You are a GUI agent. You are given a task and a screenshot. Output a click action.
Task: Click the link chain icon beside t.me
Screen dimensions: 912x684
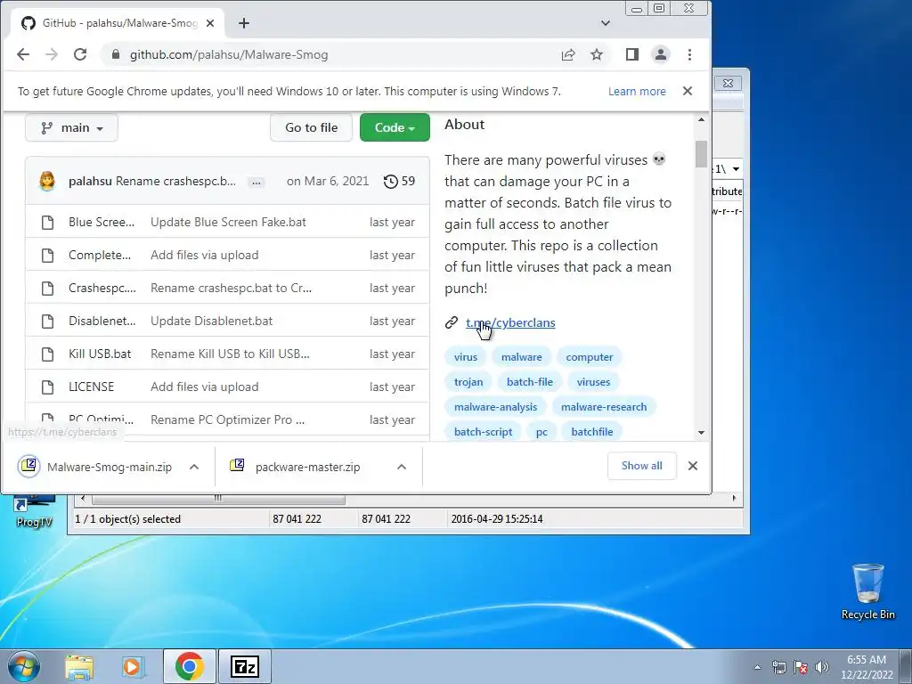click(x=452, y=322)
